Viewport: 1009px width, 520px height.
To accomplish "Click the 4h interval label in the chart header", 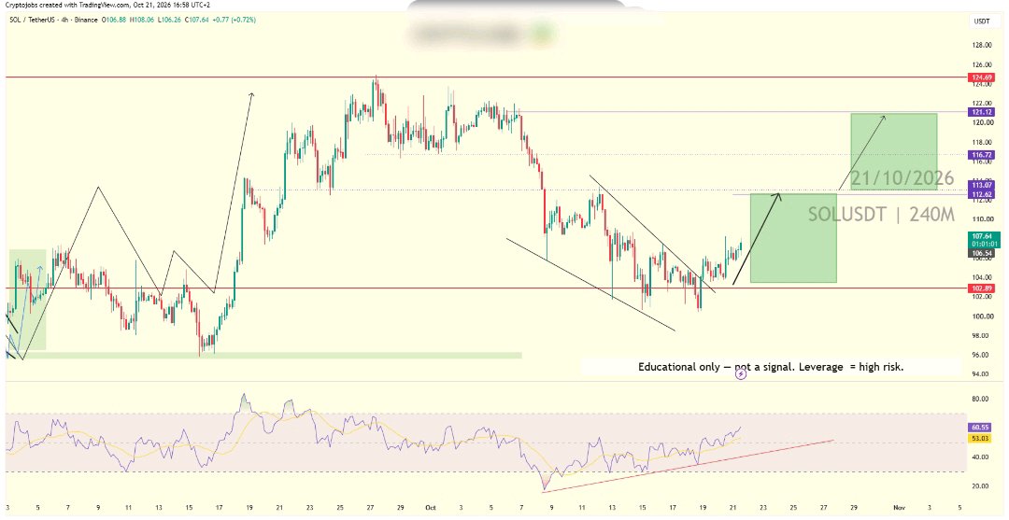I will (64, 20).
